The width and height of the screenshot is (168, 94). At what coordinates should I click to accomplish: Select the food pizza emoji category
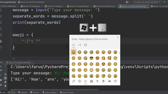(103, 81)
